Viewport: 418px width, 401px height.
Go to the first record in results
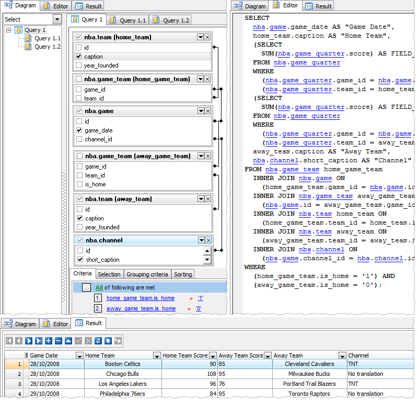click(9, 341)
